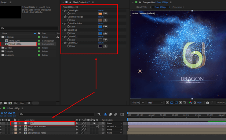226x140 pixels.
Task: Open Show Channel color management menu
Action: 190,102
